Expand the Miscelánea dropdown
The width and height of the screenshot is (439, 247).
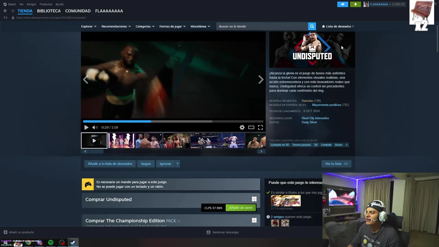tap(200, 26)
